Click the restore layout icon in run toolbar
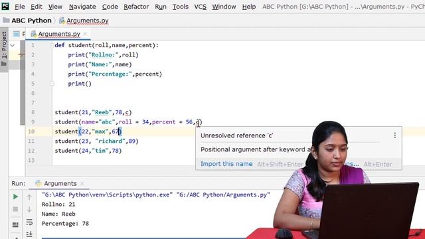425x239 pixels. pyautogui.click(x=15, y=224)
